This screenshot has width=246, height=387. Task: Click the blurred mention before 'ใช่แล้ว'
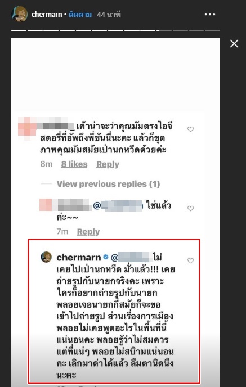tap(118, 206)
